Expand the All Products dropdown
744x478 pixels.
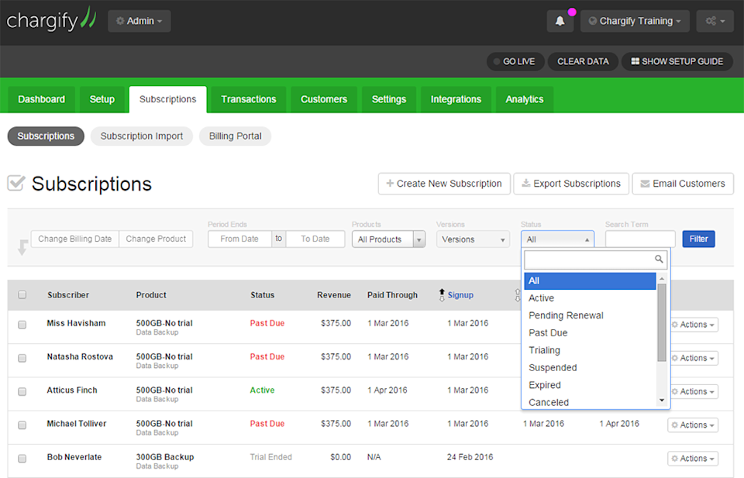point(388,239)
